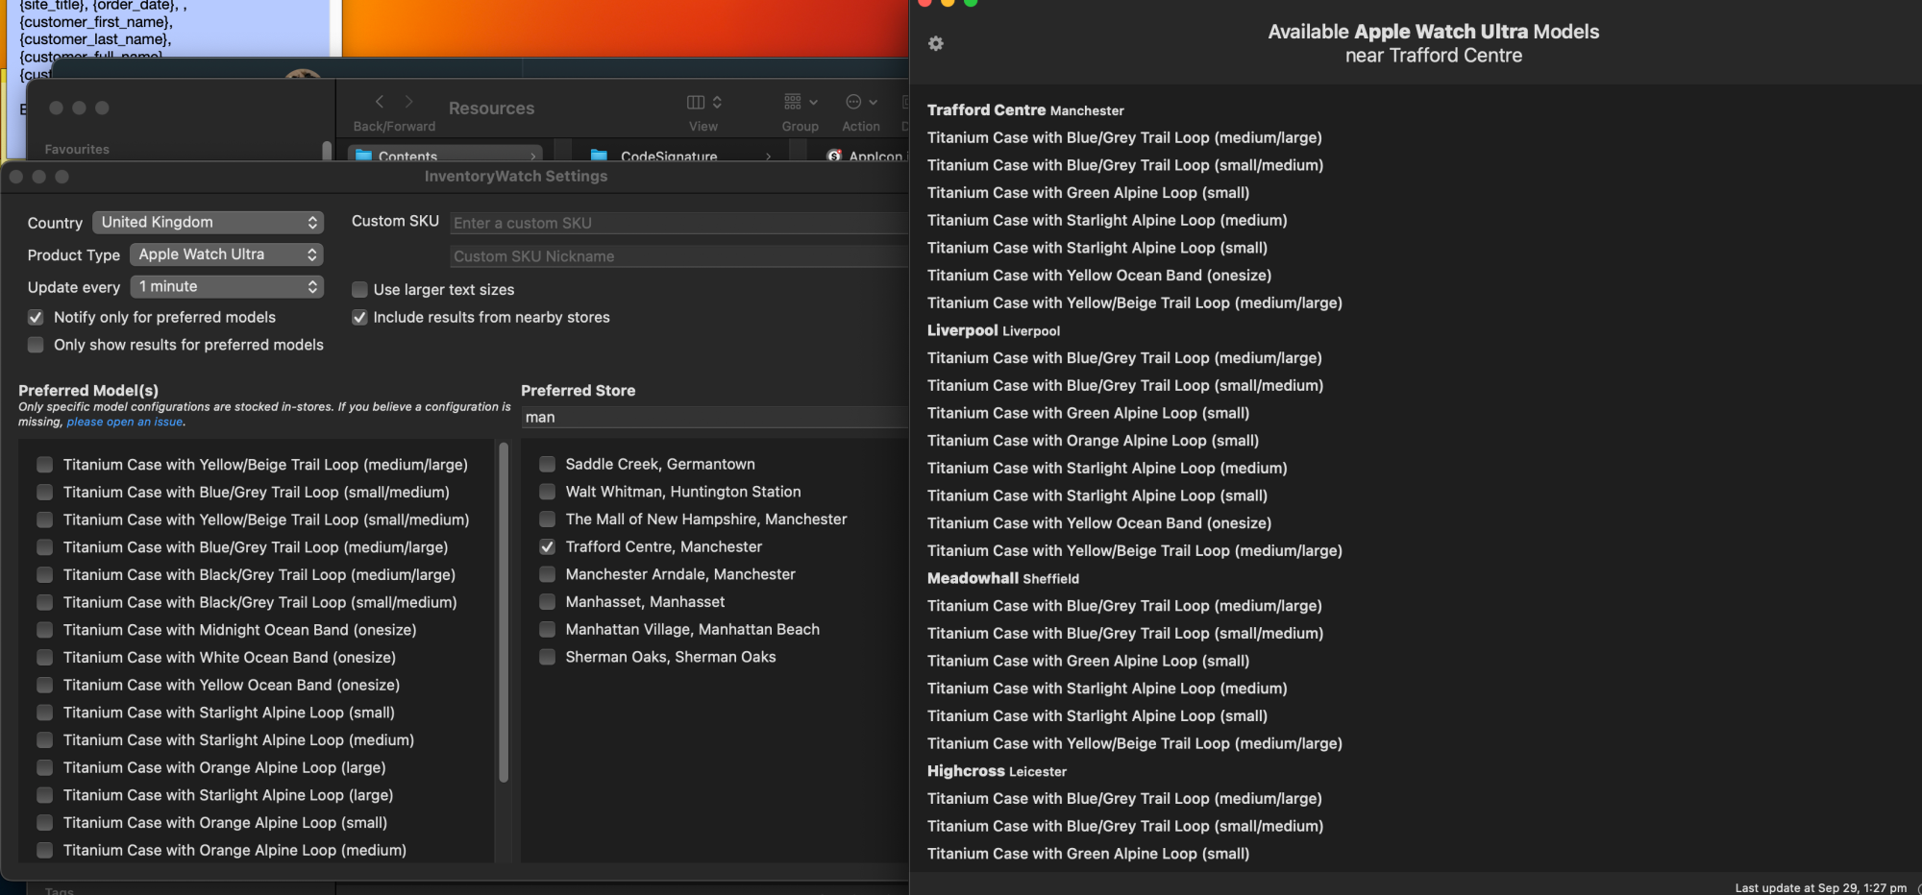
Task: Check Walt Whitman, Huntington Station store
Action: coord(547,492)
